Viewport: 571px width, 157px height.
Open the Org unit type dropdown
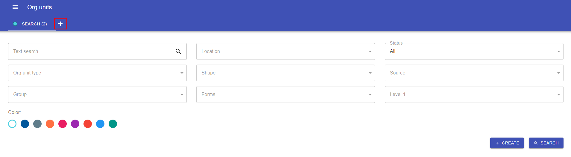pos(97,73)
